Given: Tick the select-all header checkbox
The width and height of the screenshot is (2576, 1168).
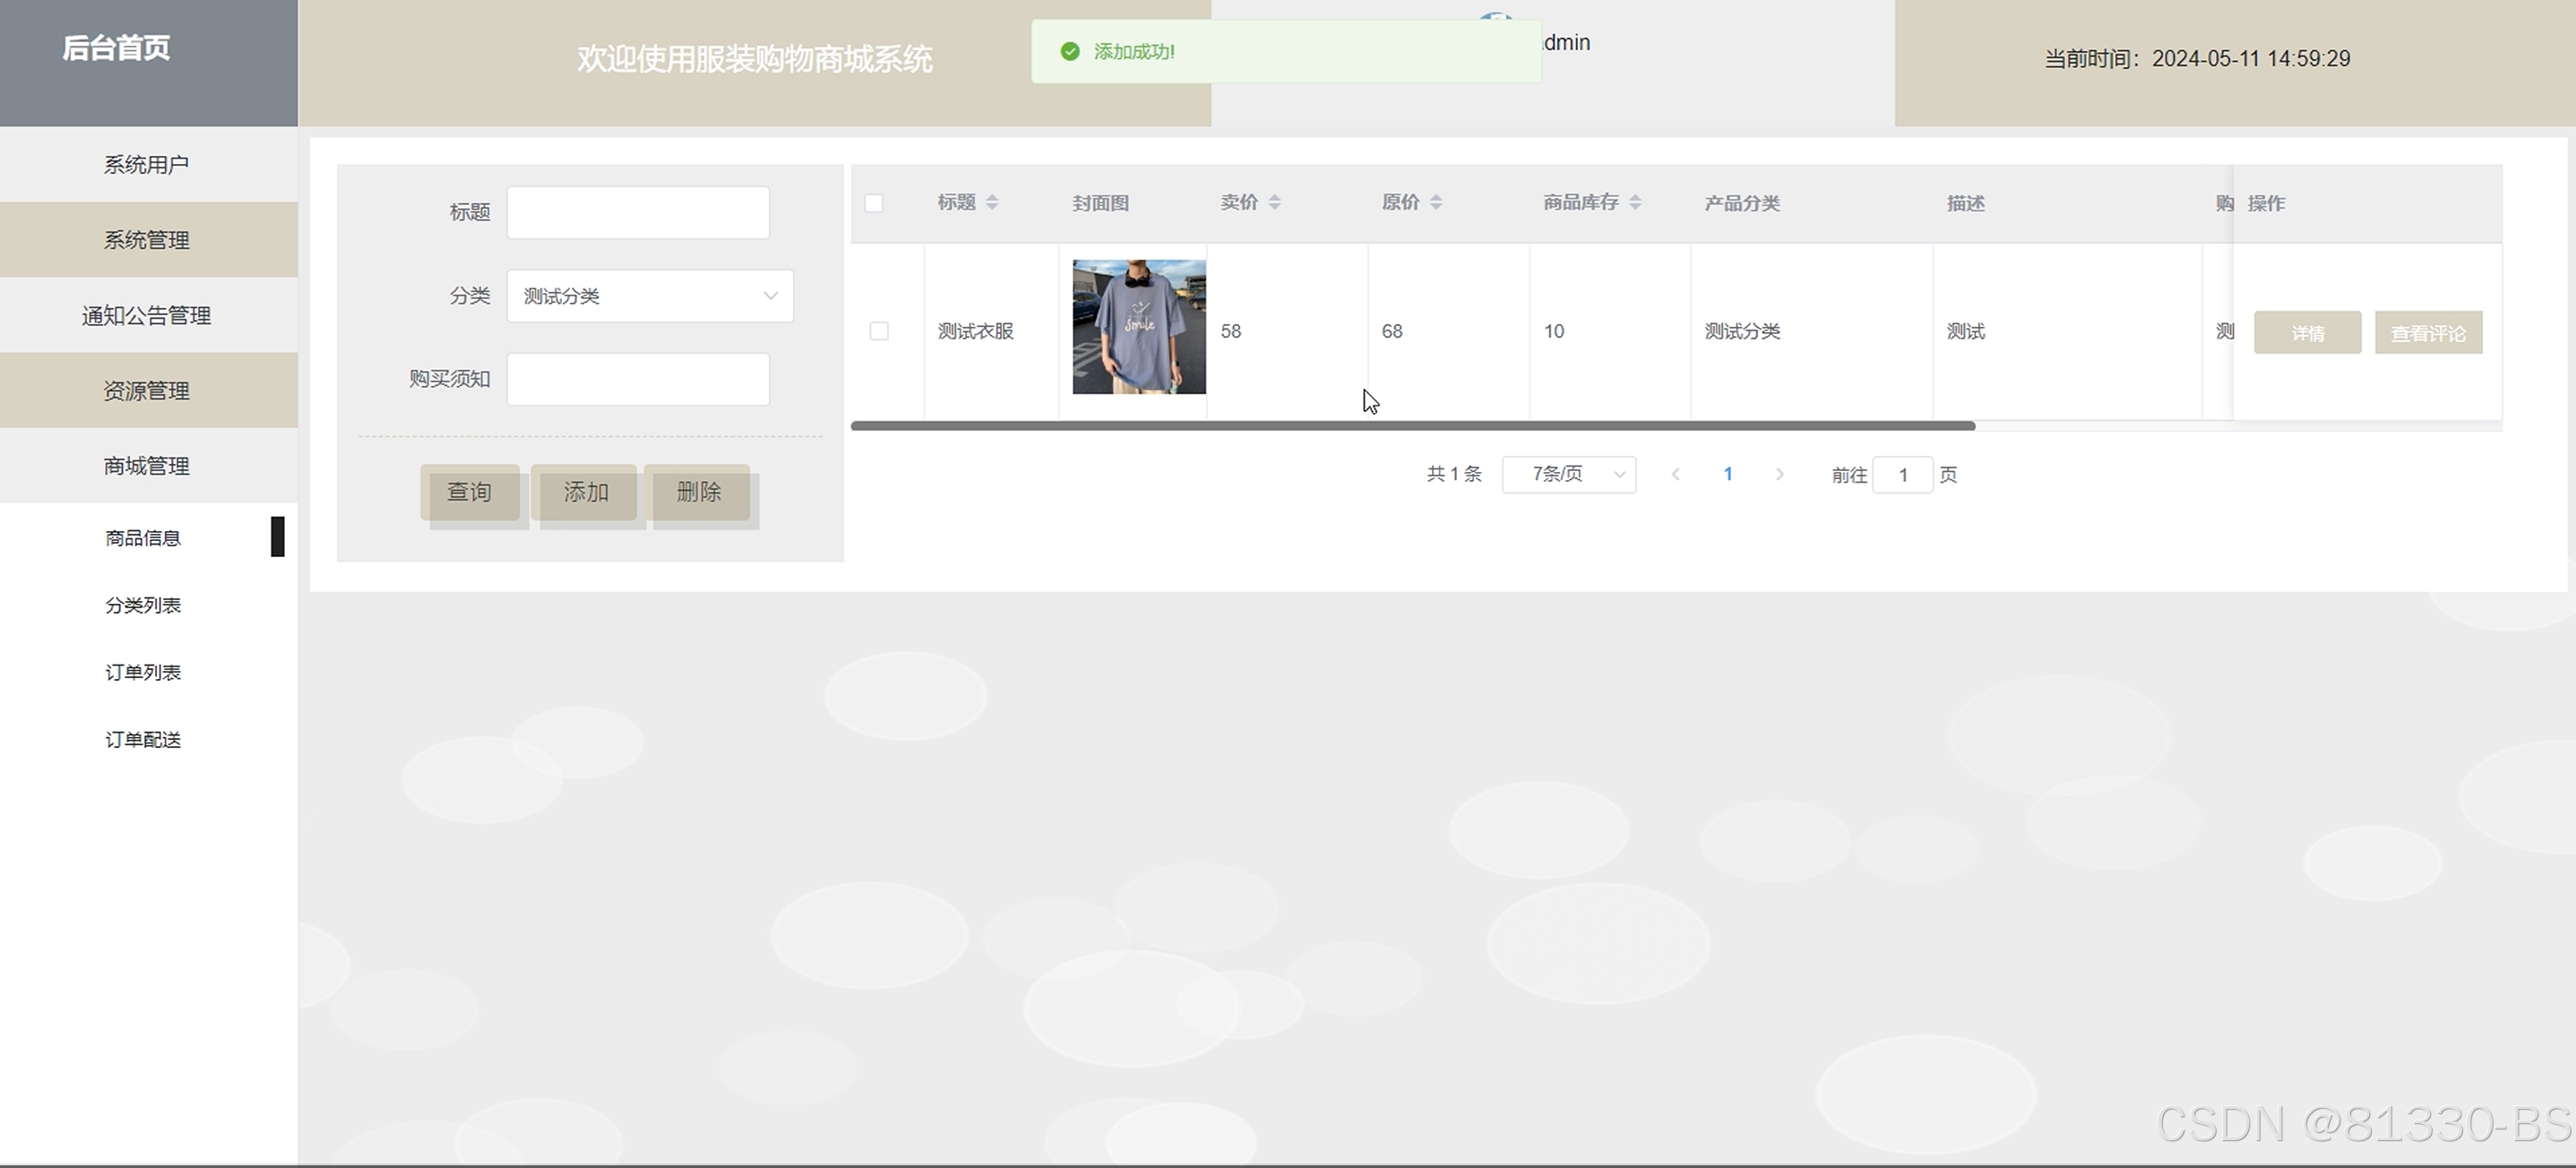Looking at the screenshot, I should pos(874,203).
